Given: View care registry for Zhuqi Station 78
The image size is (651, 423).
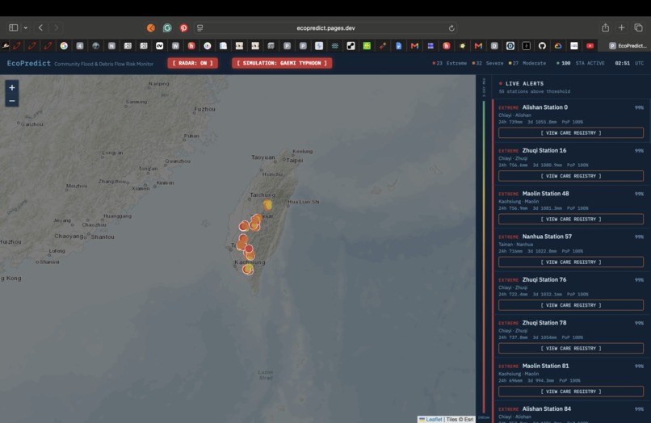Looking at the screenshot, I should click(571, 348).
